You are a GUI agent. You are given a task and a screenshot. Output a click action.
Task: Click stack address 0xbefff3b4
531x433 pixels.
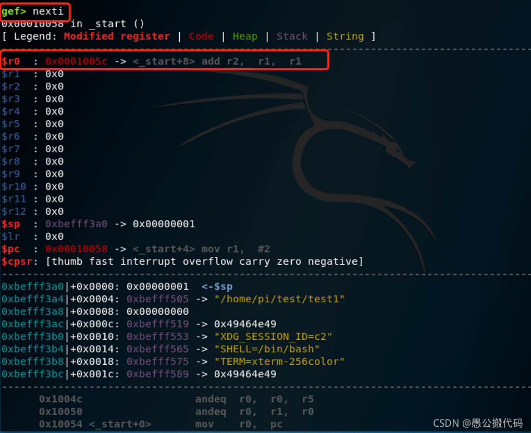(32, 350)
